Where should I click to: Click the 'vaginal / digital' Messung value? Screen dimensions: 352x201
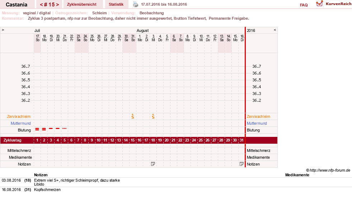coord(37,13)
